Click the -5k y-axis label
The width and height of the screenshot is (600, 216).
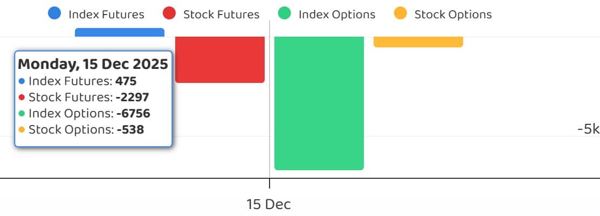pyautogui.click(x=588, y=129)
